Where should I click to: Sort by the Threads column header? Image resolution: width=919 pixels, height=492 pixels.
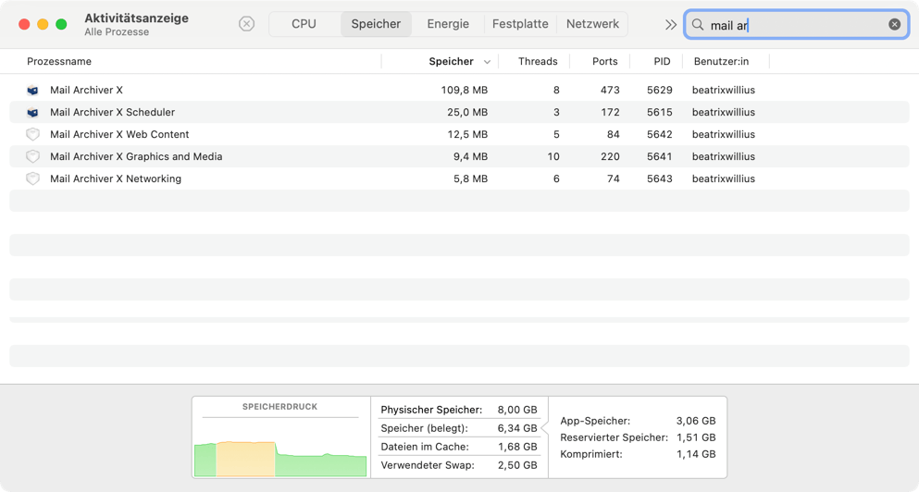coord(538,62)
